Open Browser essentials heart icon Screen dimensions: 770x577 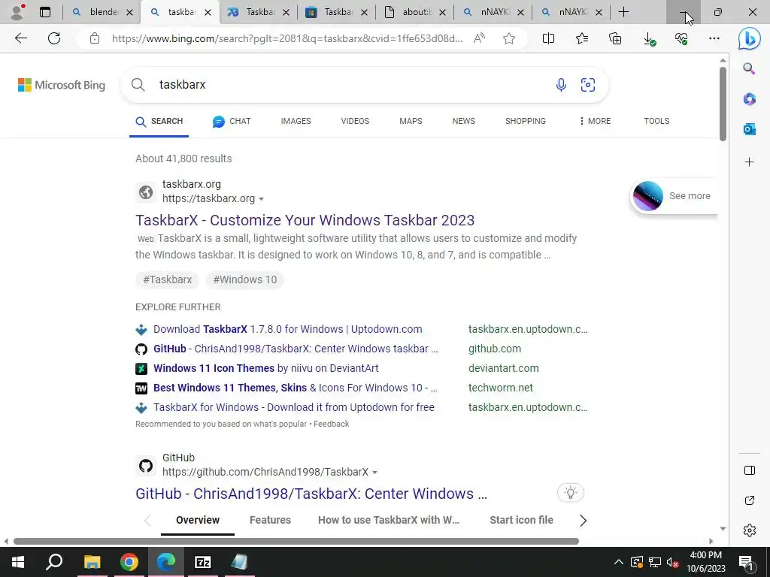(x=681, y=38)
